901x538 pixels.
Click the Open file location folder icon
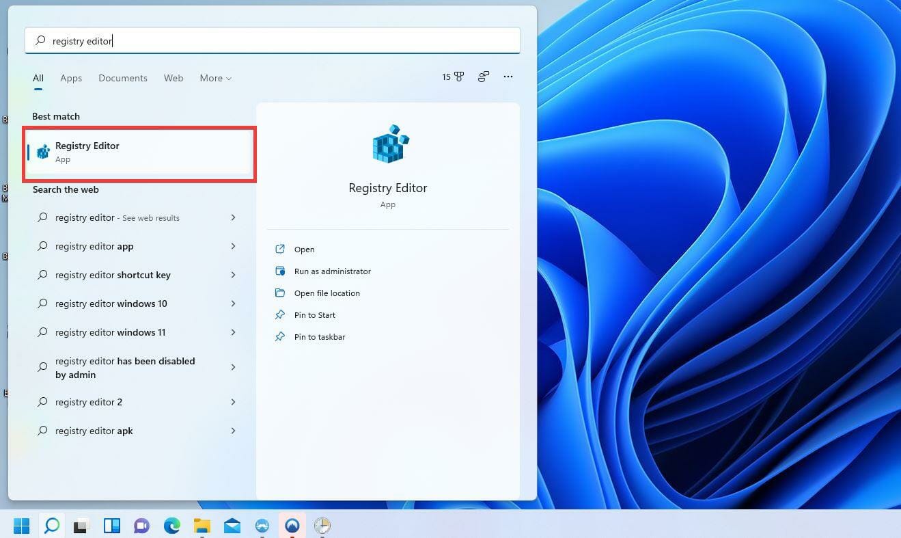click(x=279, y=293)
